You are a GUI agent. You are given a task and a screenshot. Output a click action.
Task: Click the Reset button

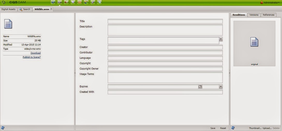coord(223,128)
